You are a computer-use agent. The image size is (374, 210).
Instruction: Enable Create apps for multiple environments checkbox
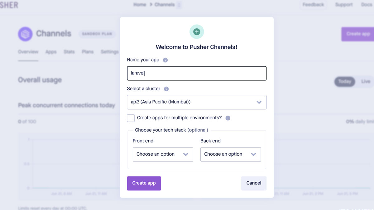tap(131, 118)
